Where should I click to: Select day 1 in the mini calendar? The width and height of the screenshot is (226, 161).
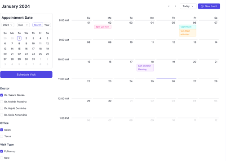[x=19, y=38]
